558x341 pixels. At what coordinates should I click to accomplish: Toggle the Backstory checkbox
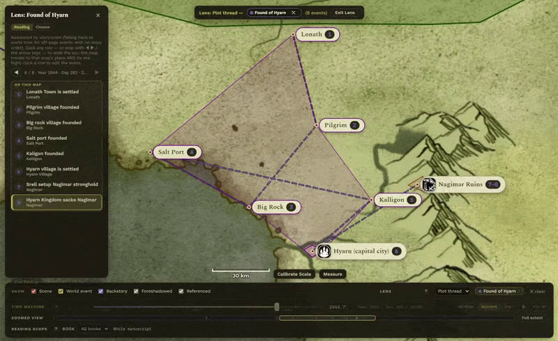(x=100, y=292)
